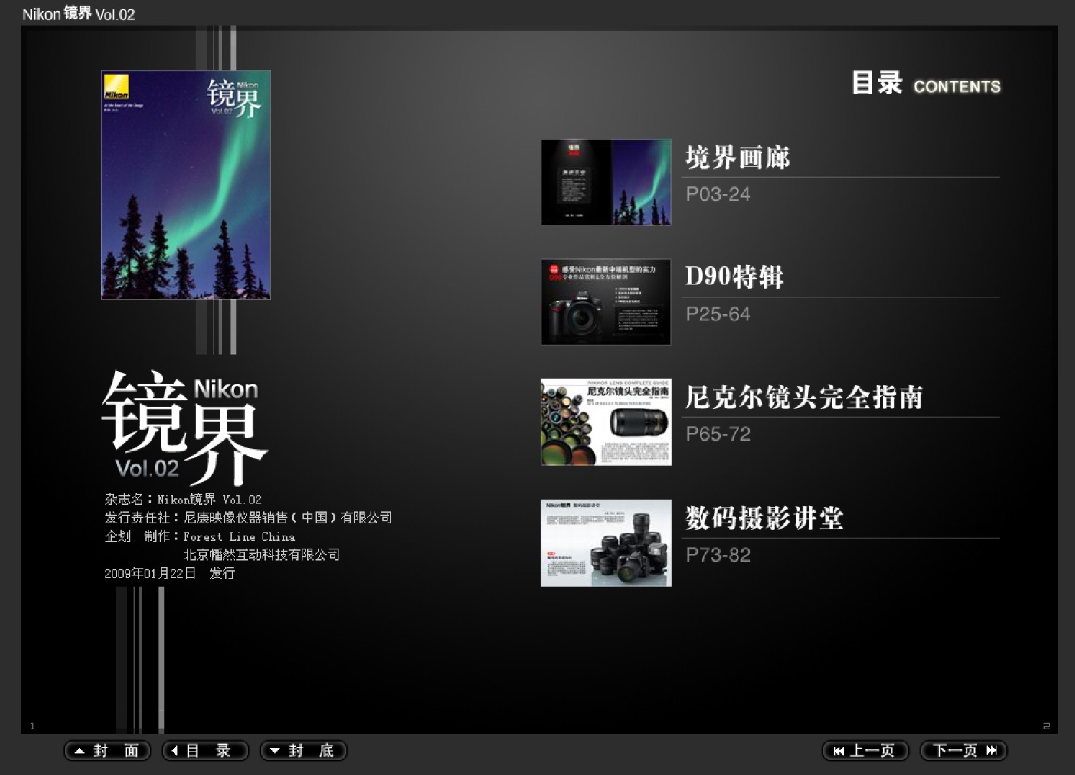Select the 尼克尔镜头完全指南 contents heading
Viewport: 1075px width, 775px height.
804,397
